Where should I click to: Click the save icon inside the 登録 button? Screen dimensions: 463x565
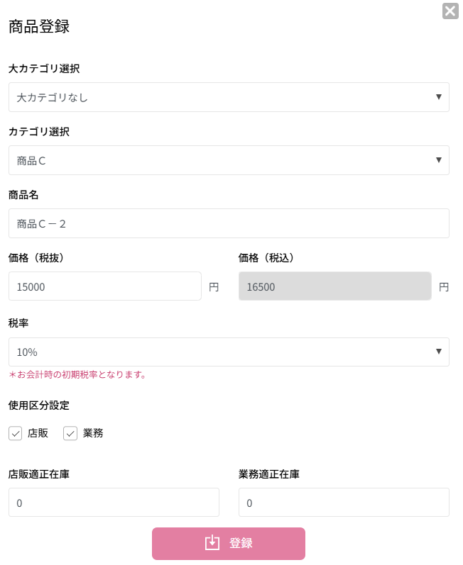point(212,543)
